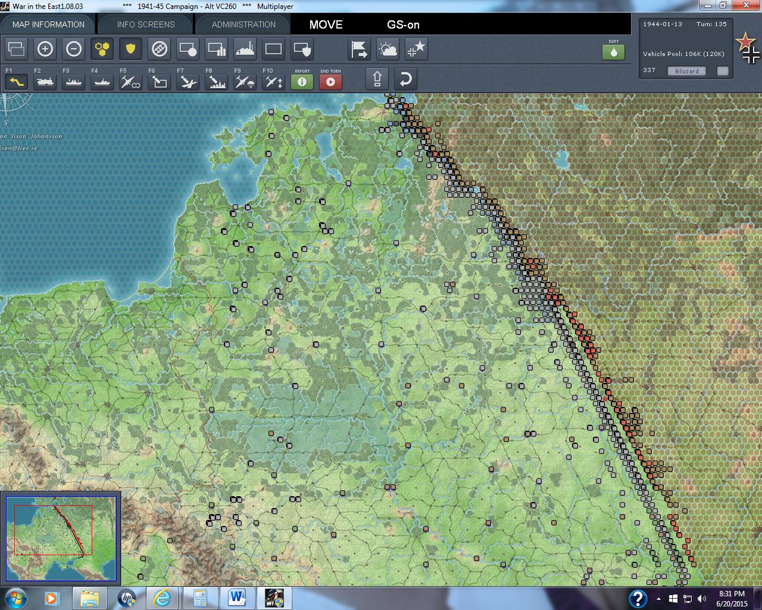Viewport: 762px width, 610px height.
Task: Toggle the rail network overlay button
Action: tap(159, 49)
